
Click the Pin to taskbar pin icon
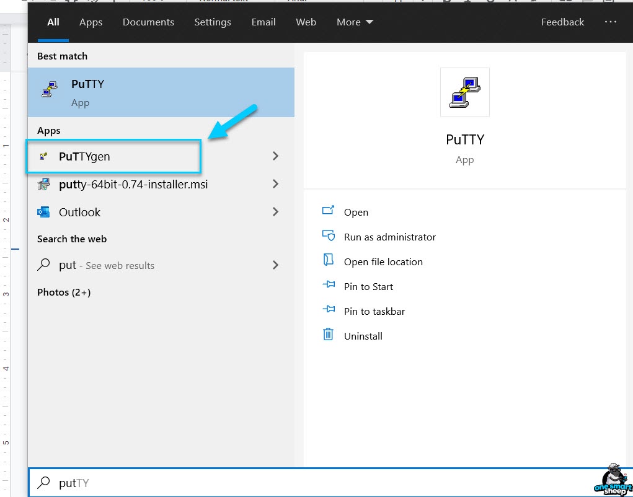[329, 309]
